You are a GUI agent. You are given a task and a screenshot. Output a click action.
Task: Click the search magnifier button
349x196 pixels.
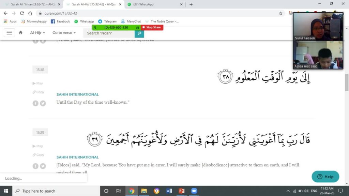tap(139, 33)
